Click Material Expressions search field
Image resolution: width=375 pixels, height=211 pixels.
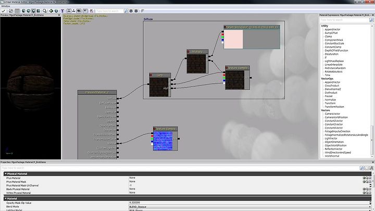(x=344, y=20)
